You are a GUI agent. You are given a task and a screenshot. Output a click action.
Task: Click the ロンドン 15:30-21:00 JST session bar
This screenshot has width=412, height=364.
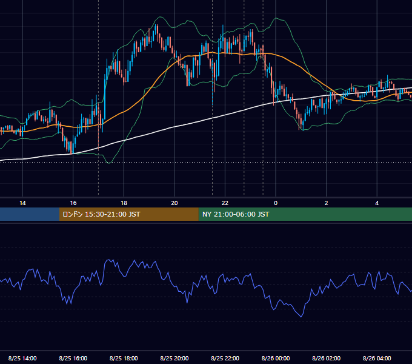coord(128,214)
